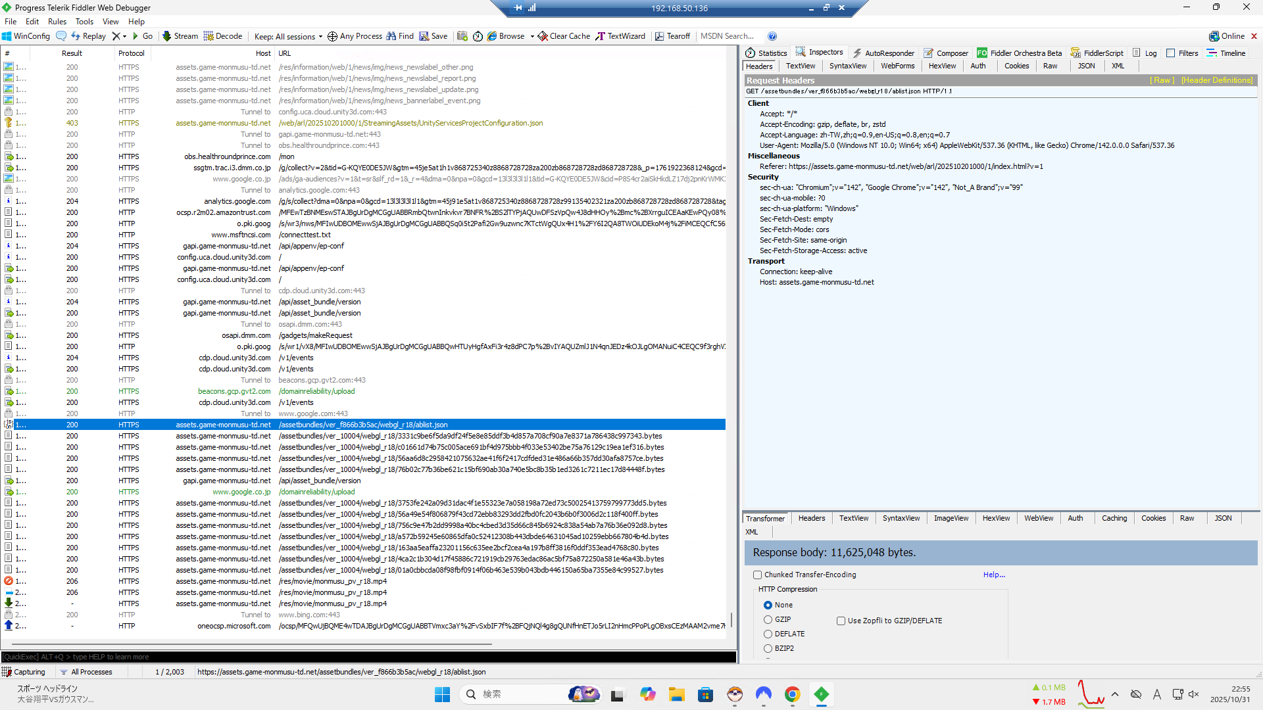Click the Header Definitions link
Screen dimensions: 1263x710
point(1216,80)
